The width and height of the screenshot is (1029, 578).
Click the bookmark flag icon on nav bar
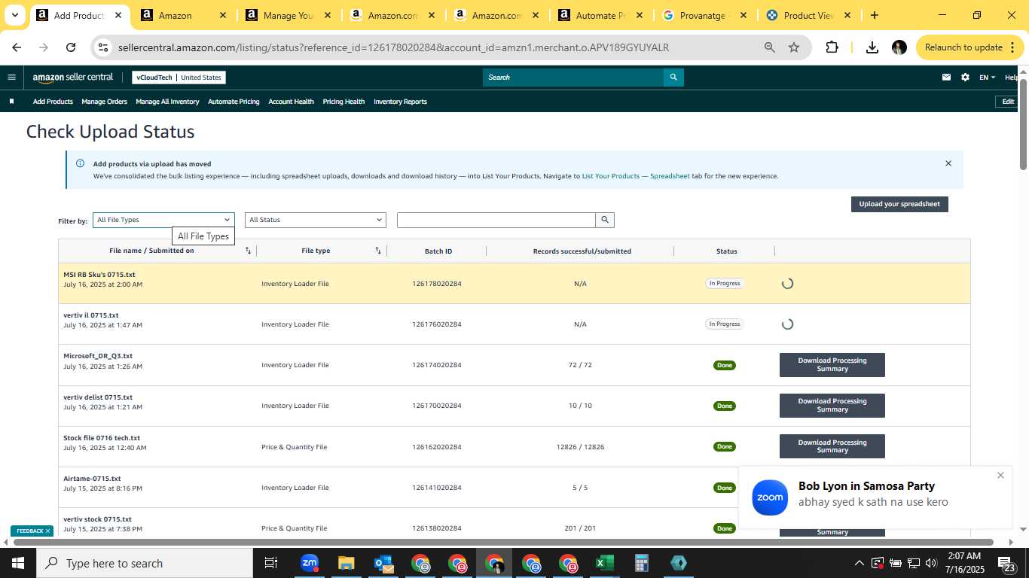11,102
